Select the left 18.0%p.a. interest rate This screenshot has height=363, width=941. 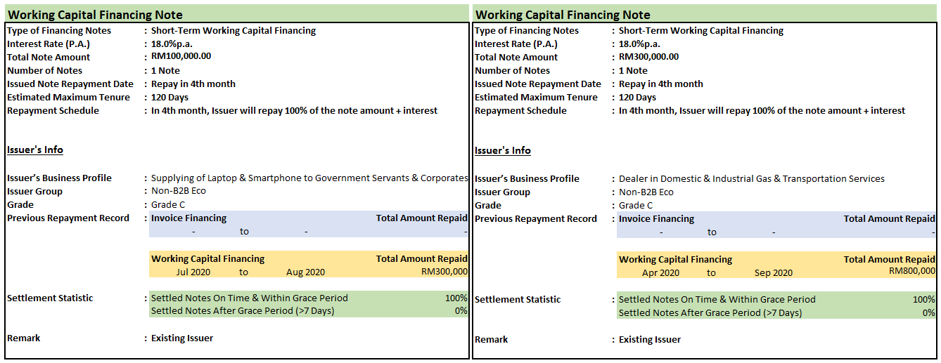172,44
